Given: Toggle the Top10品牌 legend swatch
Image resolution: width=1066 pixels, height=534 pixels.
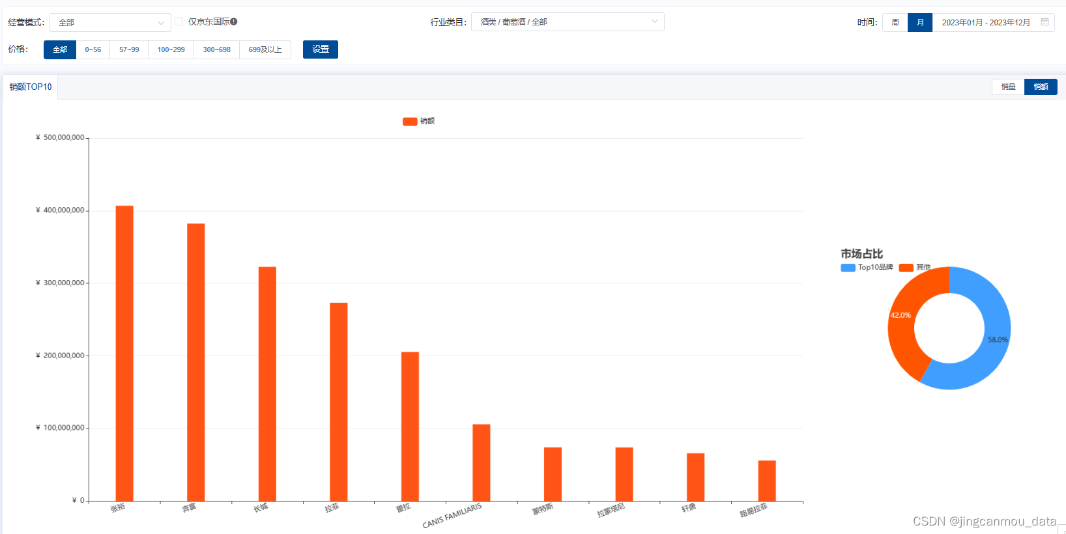Looking at the screenshot, I should [848, 268].
